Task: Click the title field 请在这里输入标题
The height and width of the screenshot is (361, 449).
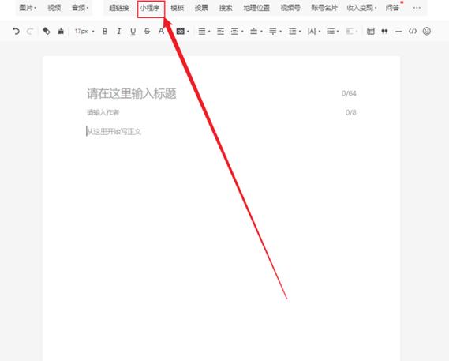Action: pos(132,94)
